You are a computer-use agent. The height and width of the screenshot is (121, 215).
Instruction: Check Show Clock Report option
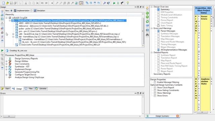[155, 88]
